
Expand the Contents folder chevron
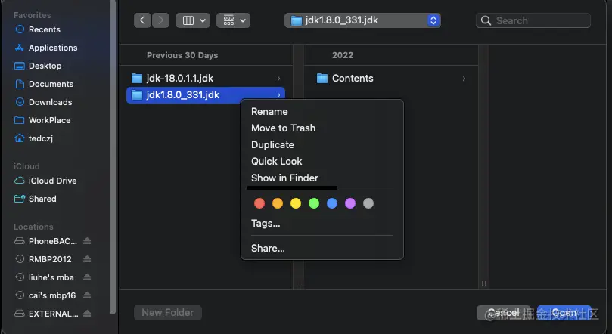click(x=464, y=79)
